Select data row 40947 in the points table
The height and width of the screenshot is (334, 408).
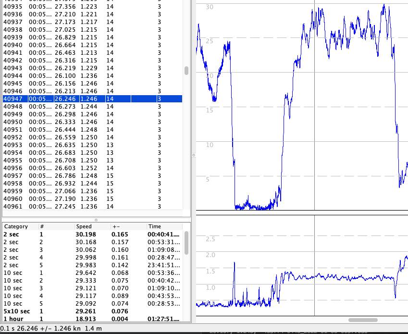[91, 99]
